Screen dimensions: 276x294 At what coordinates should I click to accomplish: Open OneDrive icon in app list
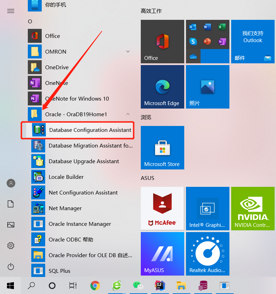(35, 67)
